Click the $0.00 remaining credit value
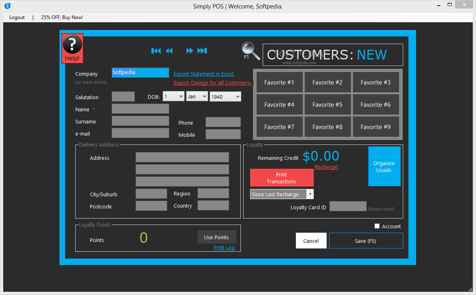This screenshot has width=476, height=295. (x=321, y=156)
